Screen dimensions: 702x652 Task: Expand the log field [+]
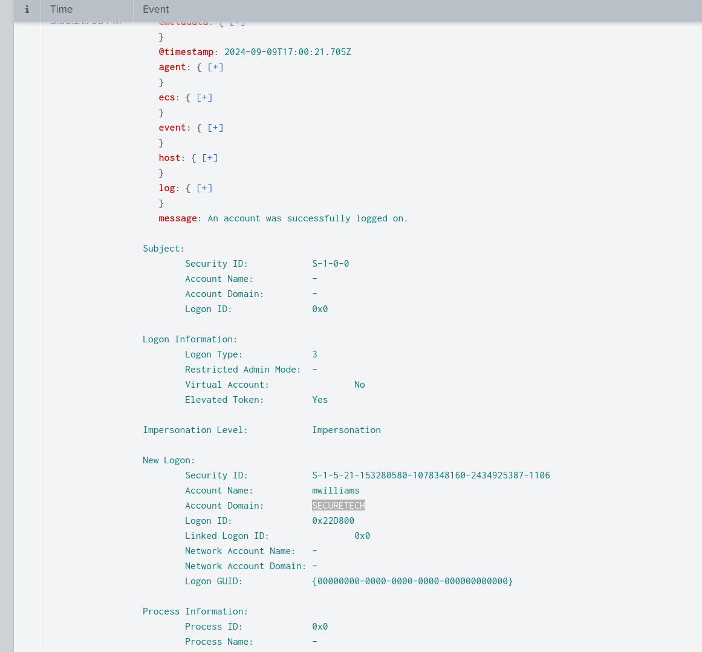[x=204, y=188]
